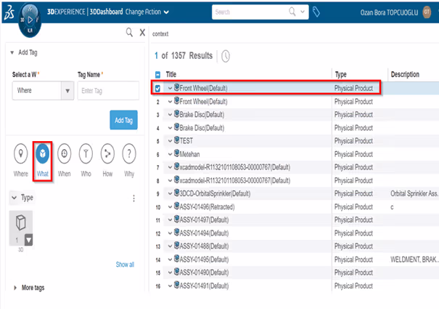Screen dimensions: 439x309
Task: Click the Add Tag button
Action: pos(123,120)
